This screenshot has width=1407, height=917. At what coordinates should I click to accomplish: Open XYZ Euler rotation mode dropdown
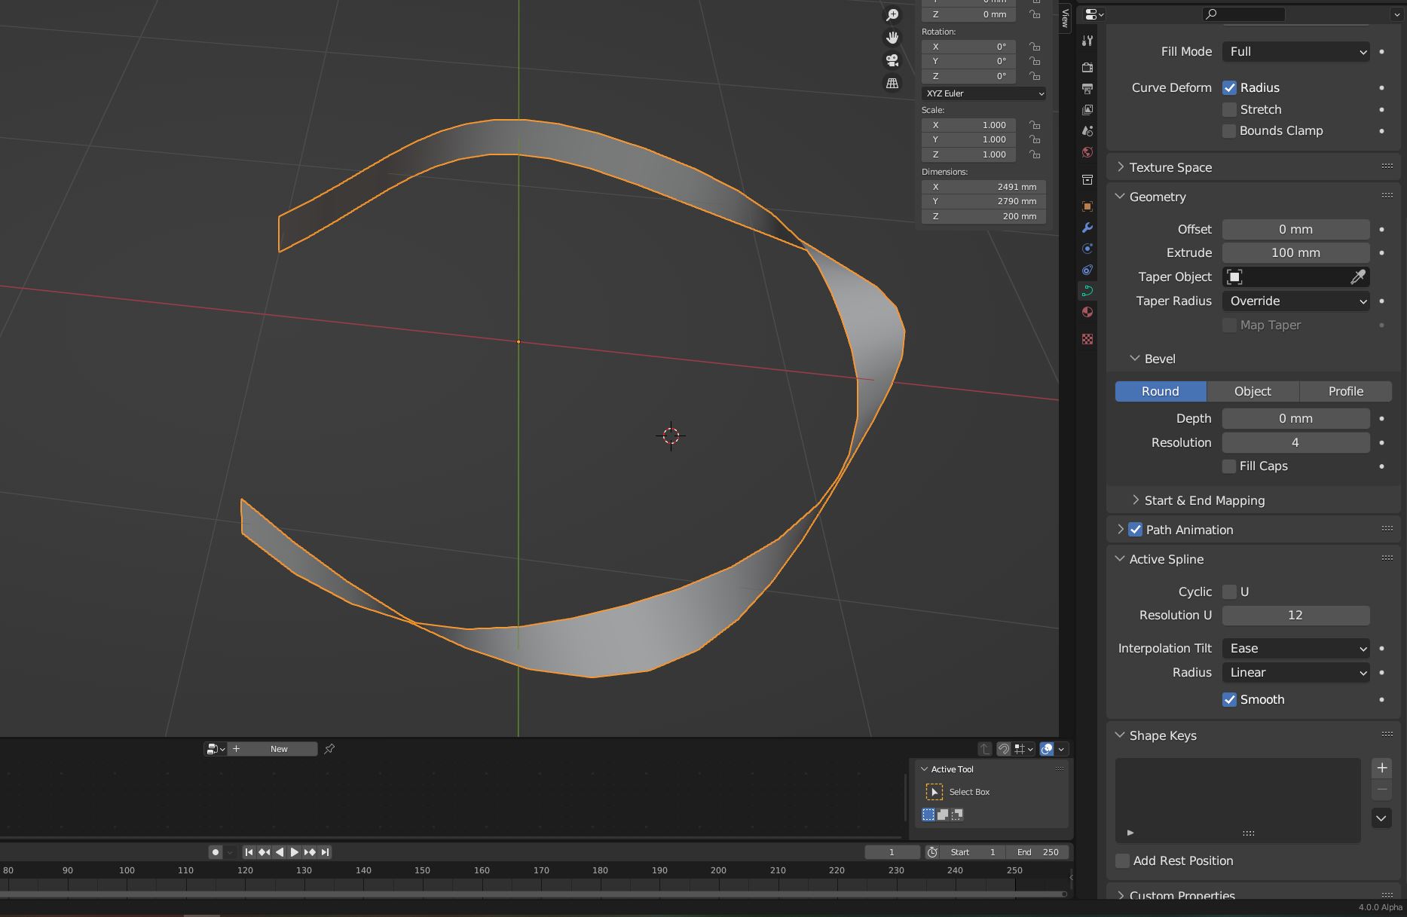[x=983, y=93]
